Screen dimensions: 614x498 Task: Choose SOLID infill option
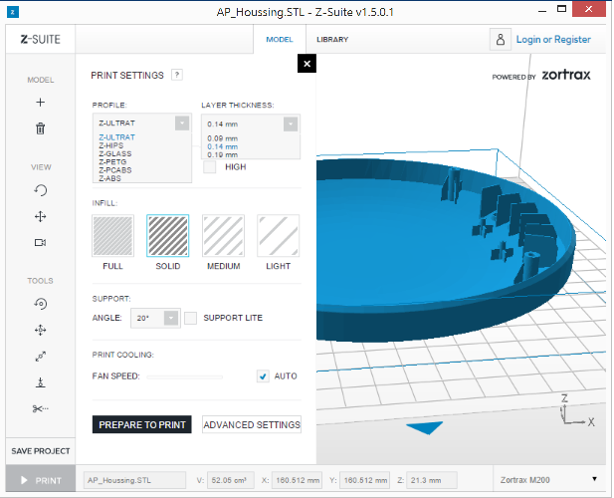click(x=168, y=235)
